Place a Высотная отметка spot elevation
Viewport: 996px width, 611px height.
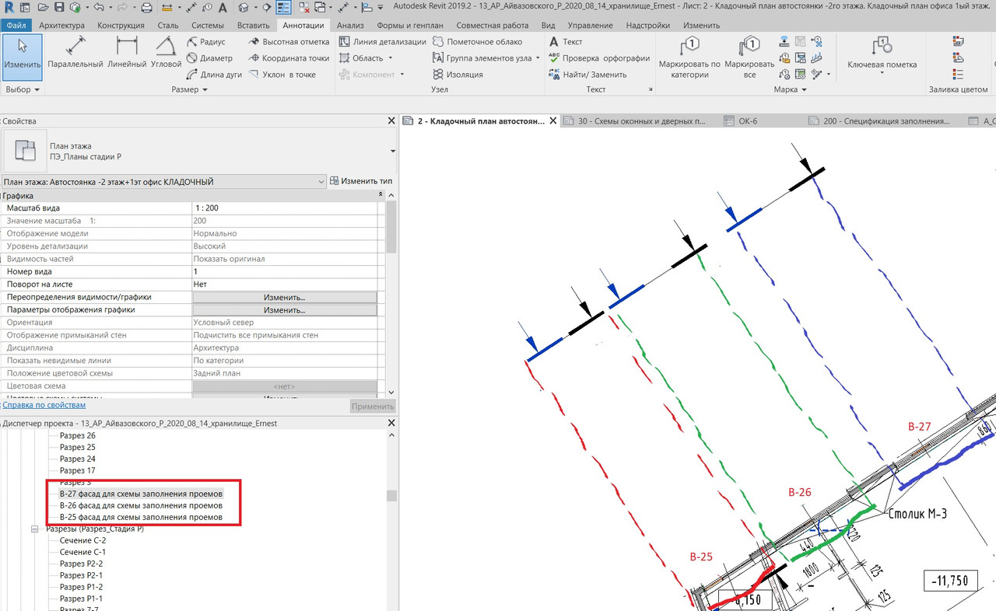289,42
